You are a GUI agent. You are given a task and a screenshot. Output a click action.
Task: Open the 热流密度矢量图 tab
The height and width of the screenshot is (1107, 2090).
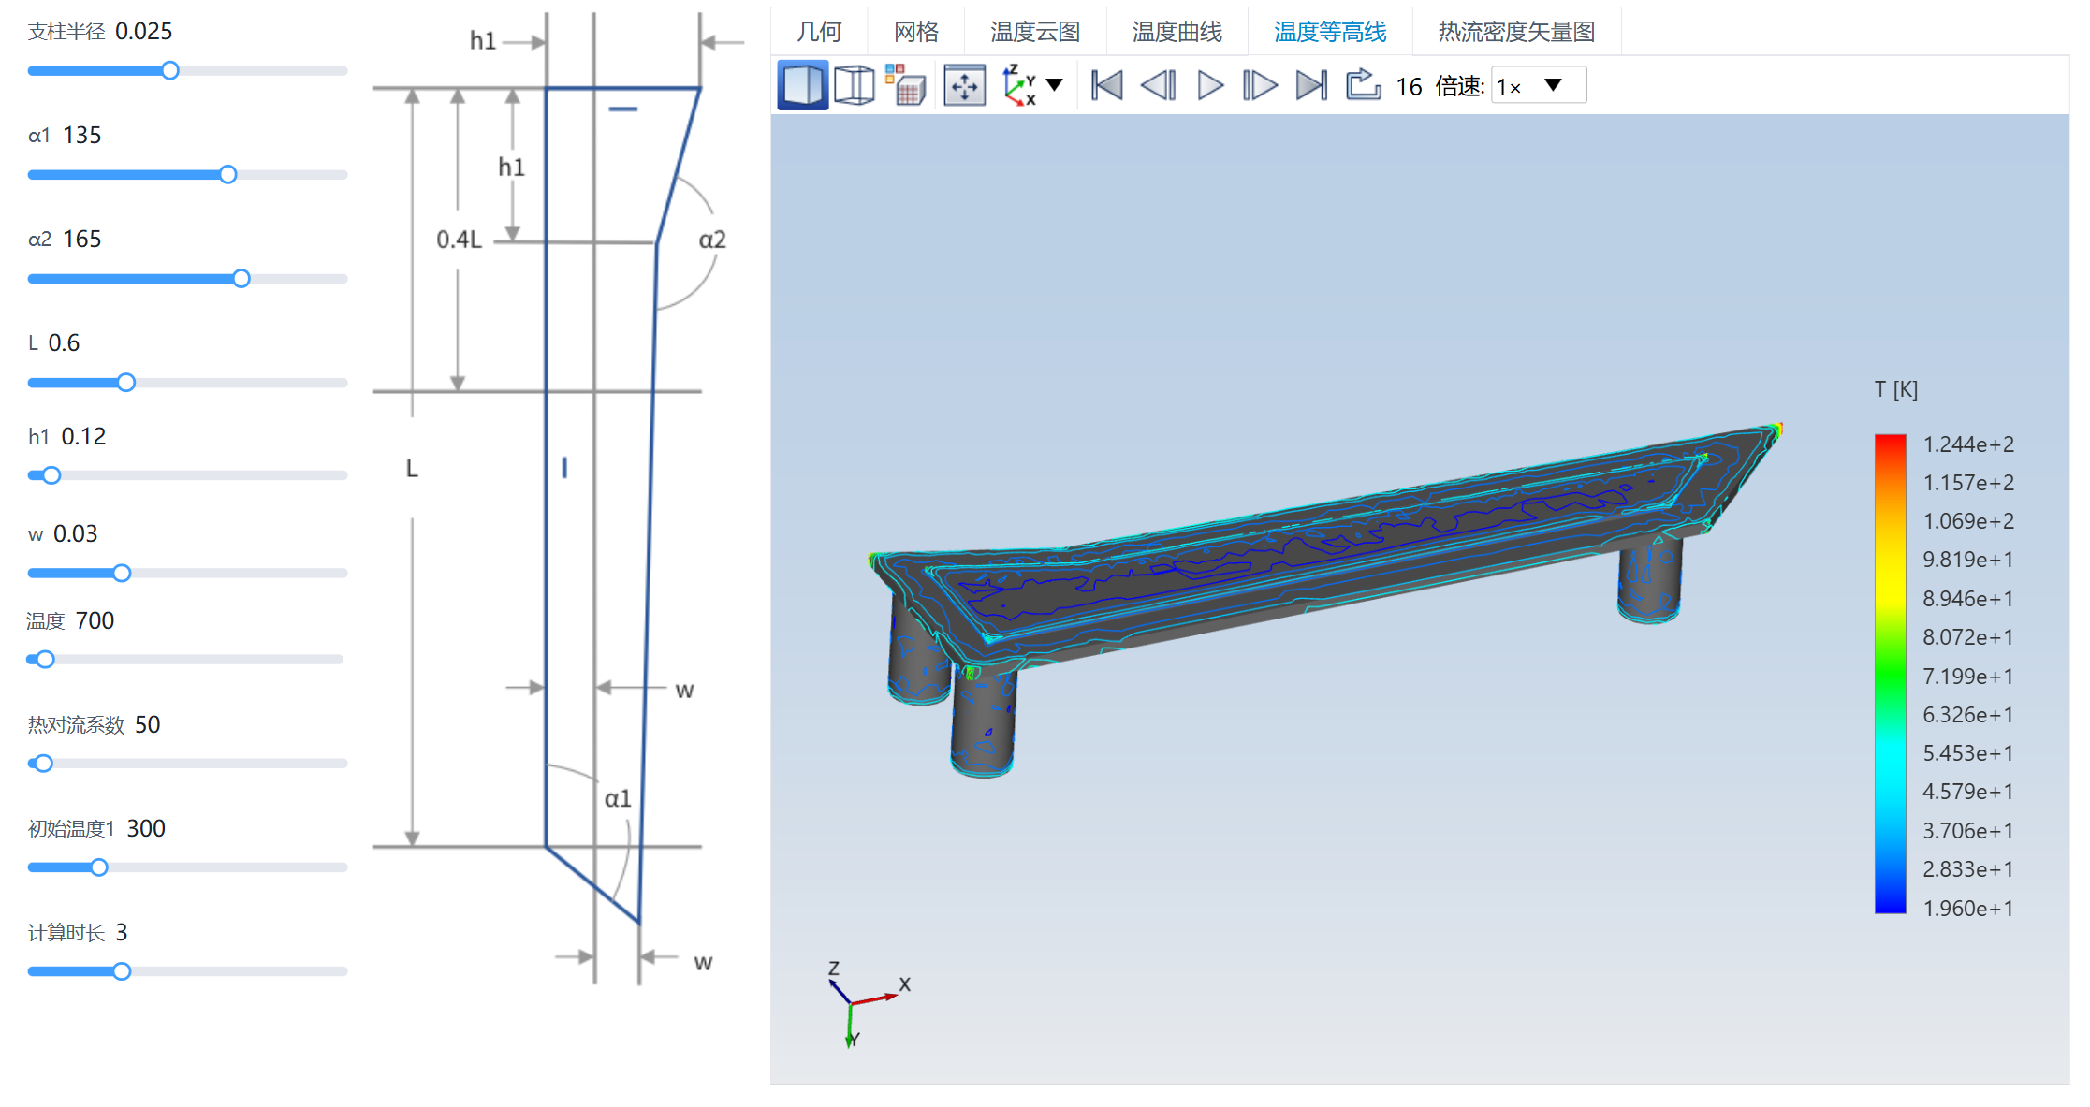click(x=1516, y=32)
